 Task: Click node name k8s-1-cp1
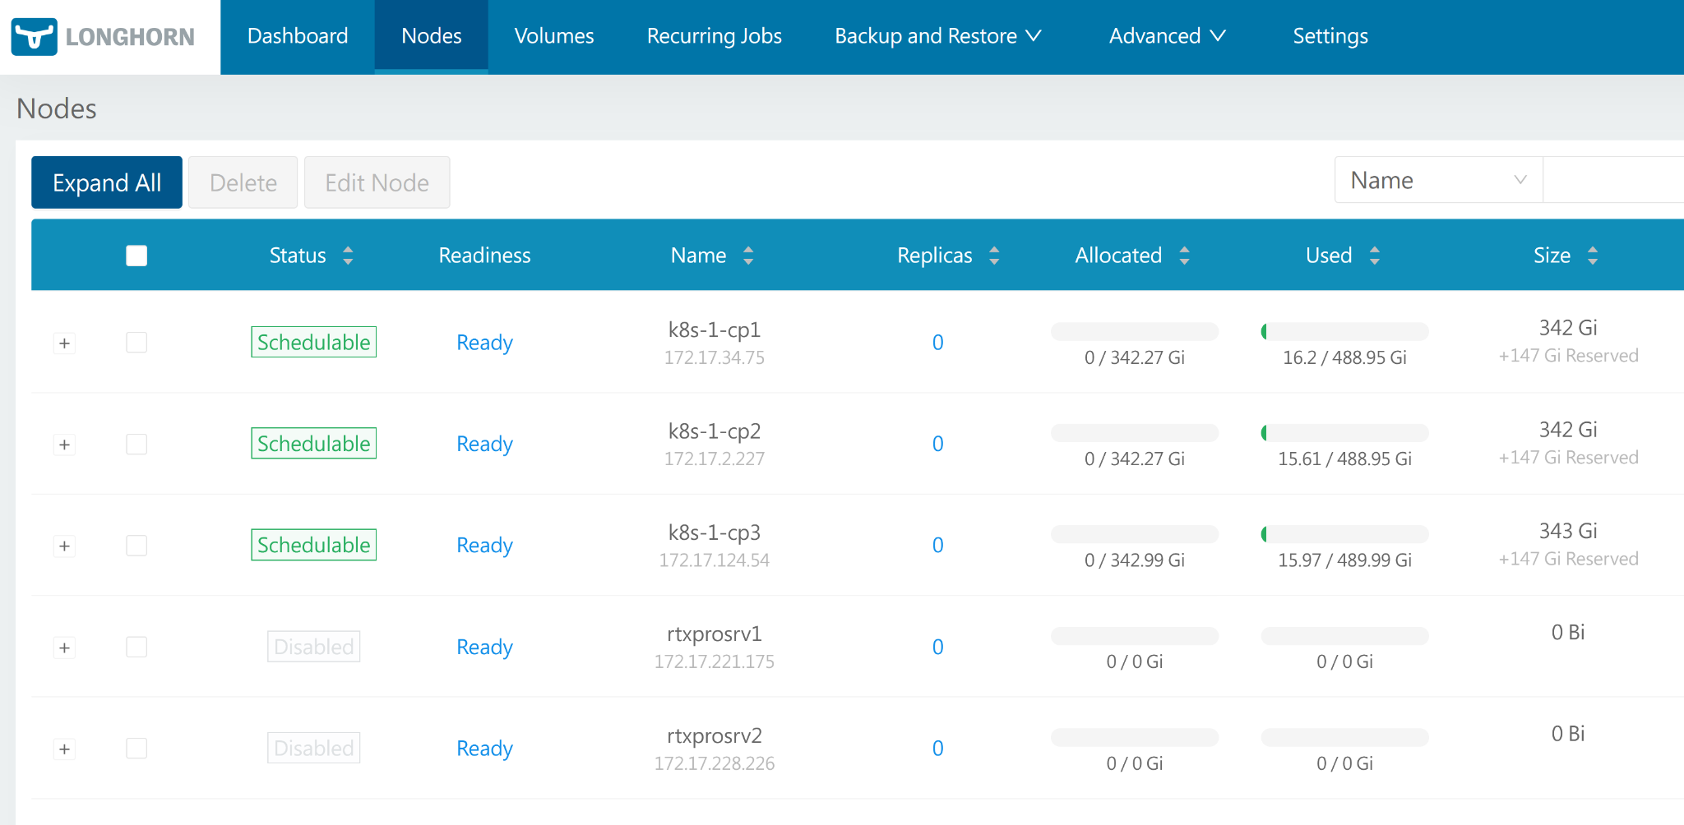715,330
